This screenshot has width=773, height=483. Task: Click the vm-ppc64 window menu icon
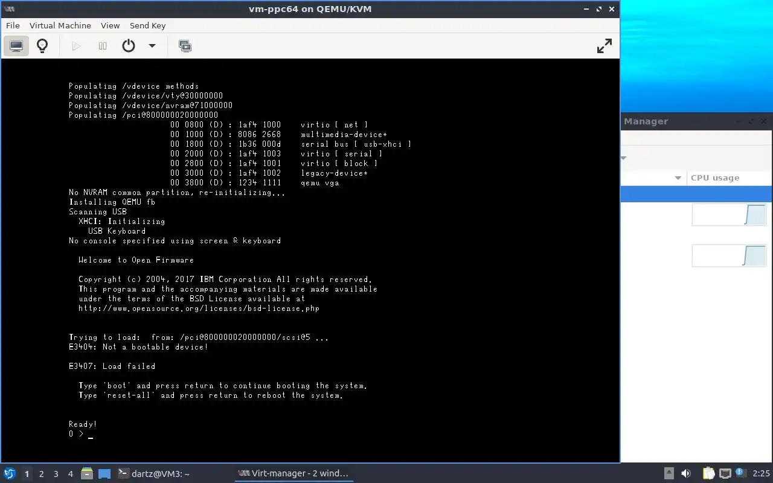coord(10,9)
